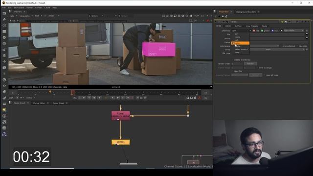Enable the raw data checkbox
The height and width of the screenshot is (176, 313).
click(x=297, y=46)
